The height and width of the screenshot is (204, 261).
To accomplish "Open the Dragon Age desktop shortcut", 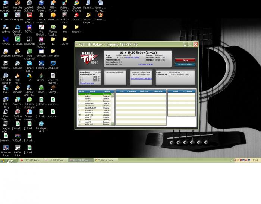I will click(6, 127).
